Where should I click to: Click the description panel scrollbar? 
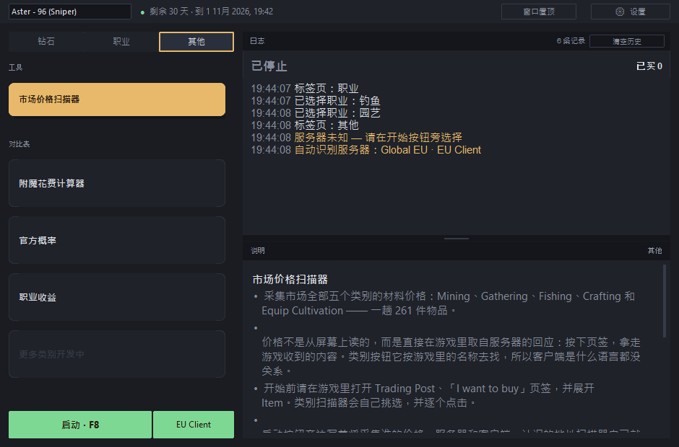coord(665,301)
